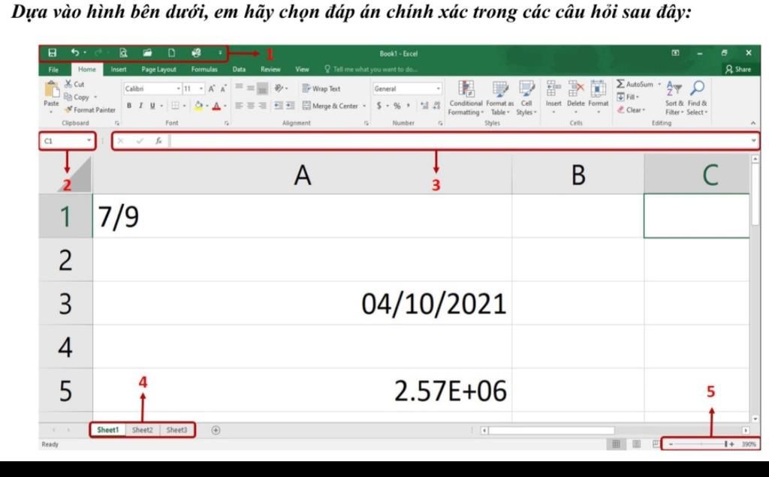Image resolution: width=769 pixels, height=477 pixels.
Task: Switch to the Page Layout tab
Action: pyautogui.click(x=158, y=70)
